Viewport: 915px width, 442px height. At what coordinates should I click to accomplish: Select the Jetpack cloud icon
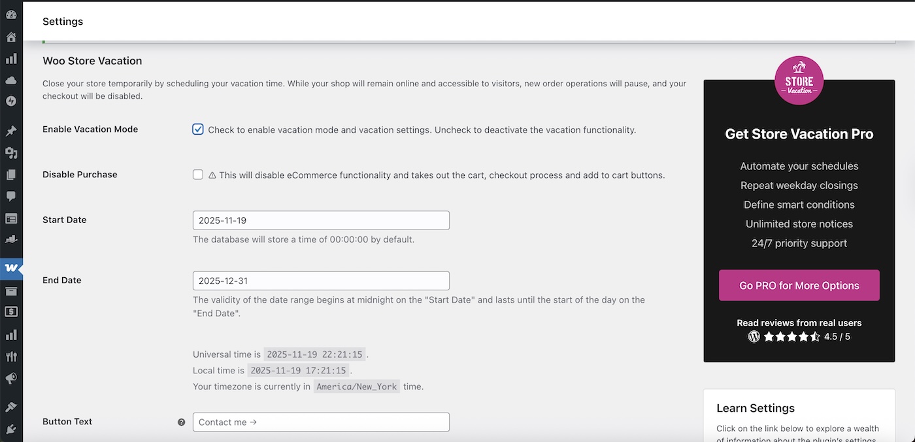(x=11, y=80)
